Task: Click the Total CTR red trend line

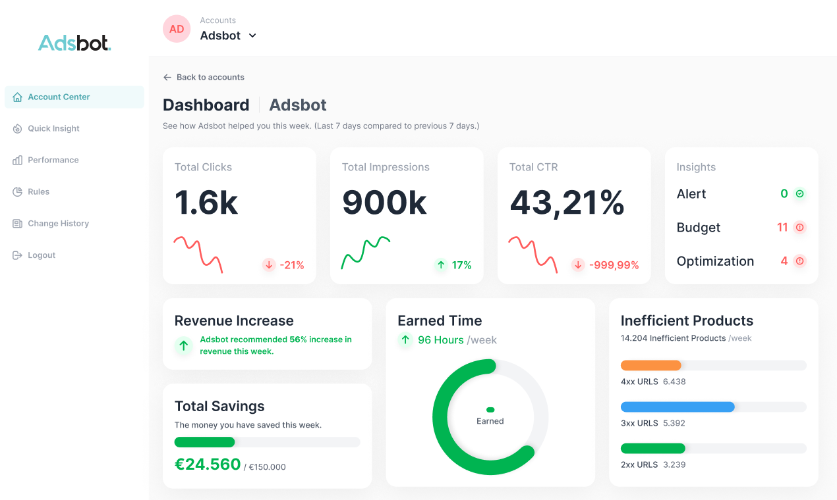Action: 533,254
